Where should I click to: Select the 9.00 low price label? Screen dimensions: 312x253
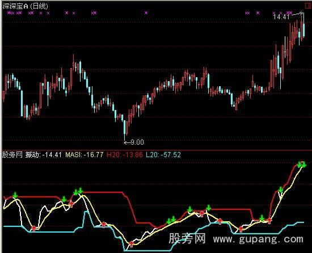(137, 142)
